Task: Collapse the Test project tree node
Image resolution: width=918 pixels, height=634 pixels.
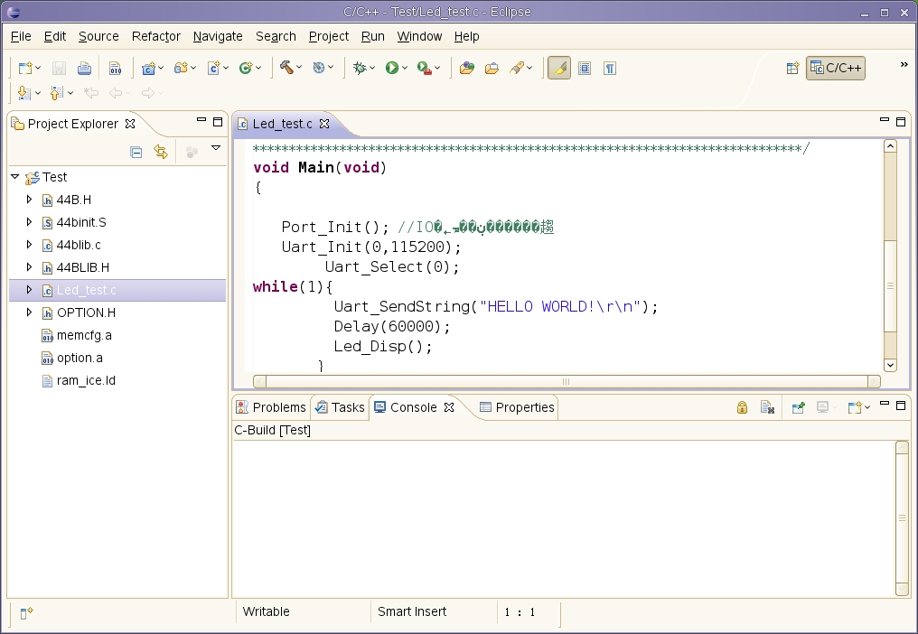Action: coord(15,176)
